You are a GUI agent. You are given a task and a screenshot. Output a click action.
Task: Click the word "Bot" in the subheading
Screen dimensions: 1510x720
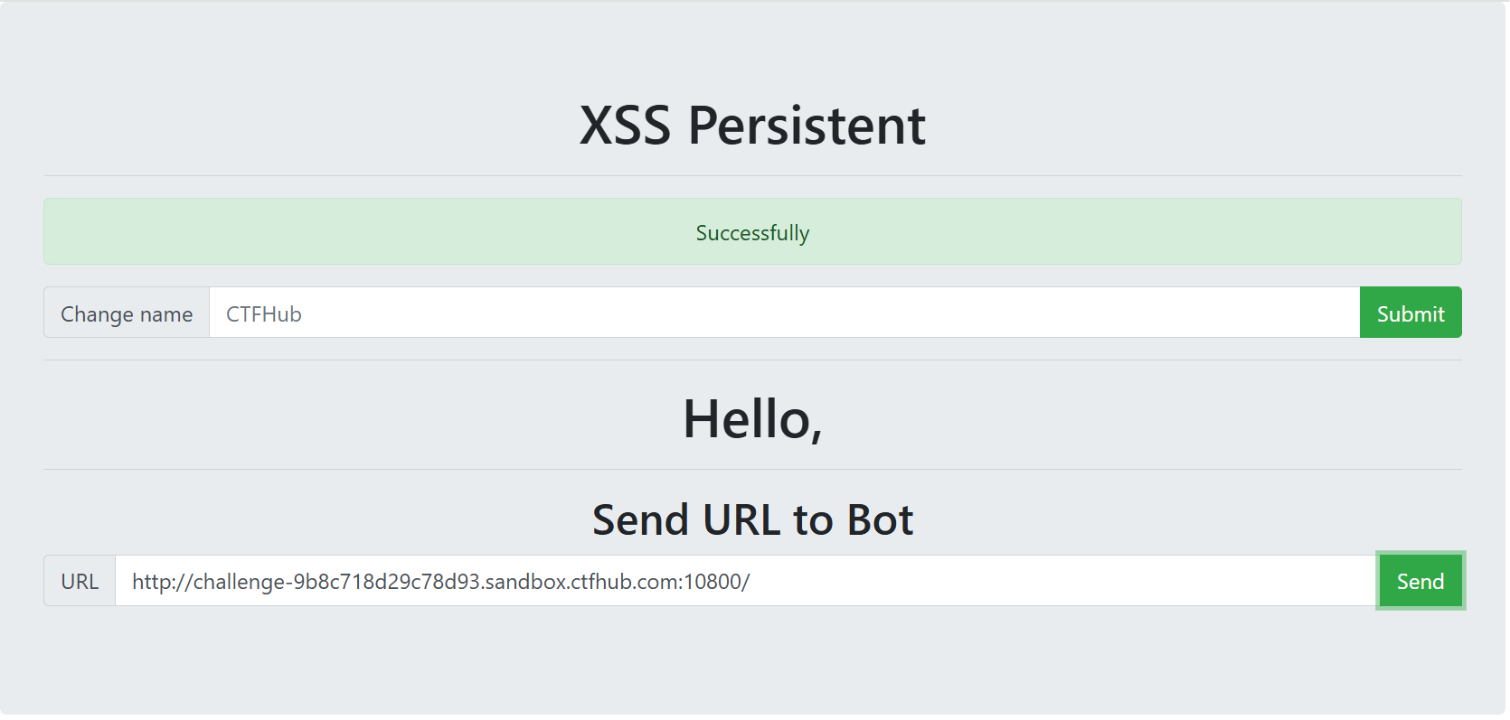tap(880, 520)
